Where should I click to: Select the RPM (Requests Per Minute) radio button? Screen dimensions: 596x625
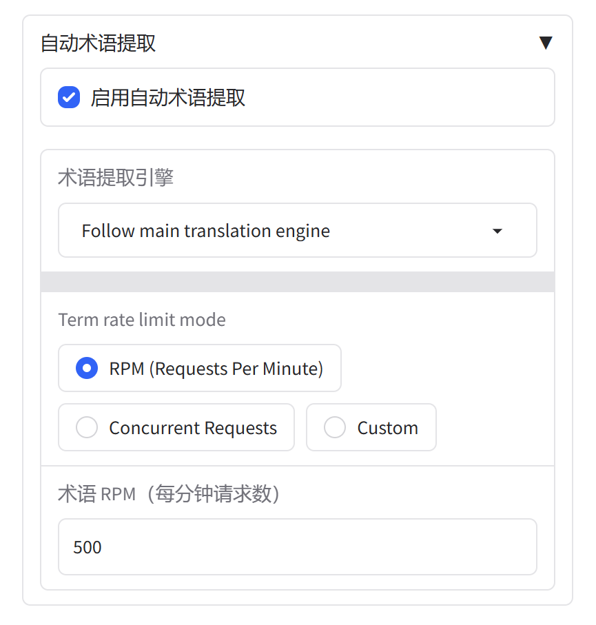[86, 368]
